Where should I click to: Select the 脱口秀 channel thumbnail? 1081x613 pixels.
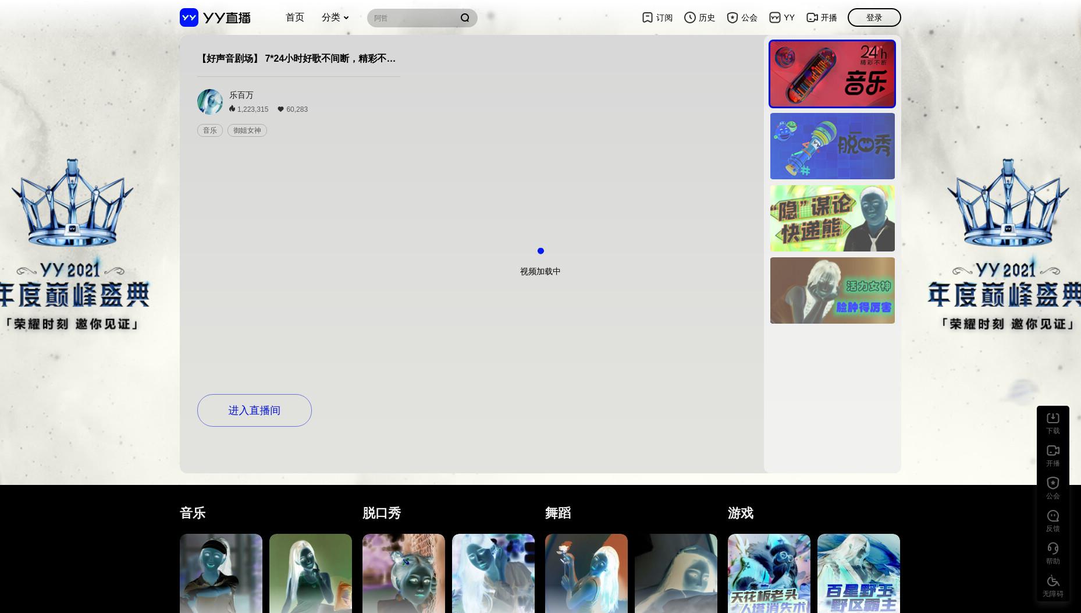832,146
